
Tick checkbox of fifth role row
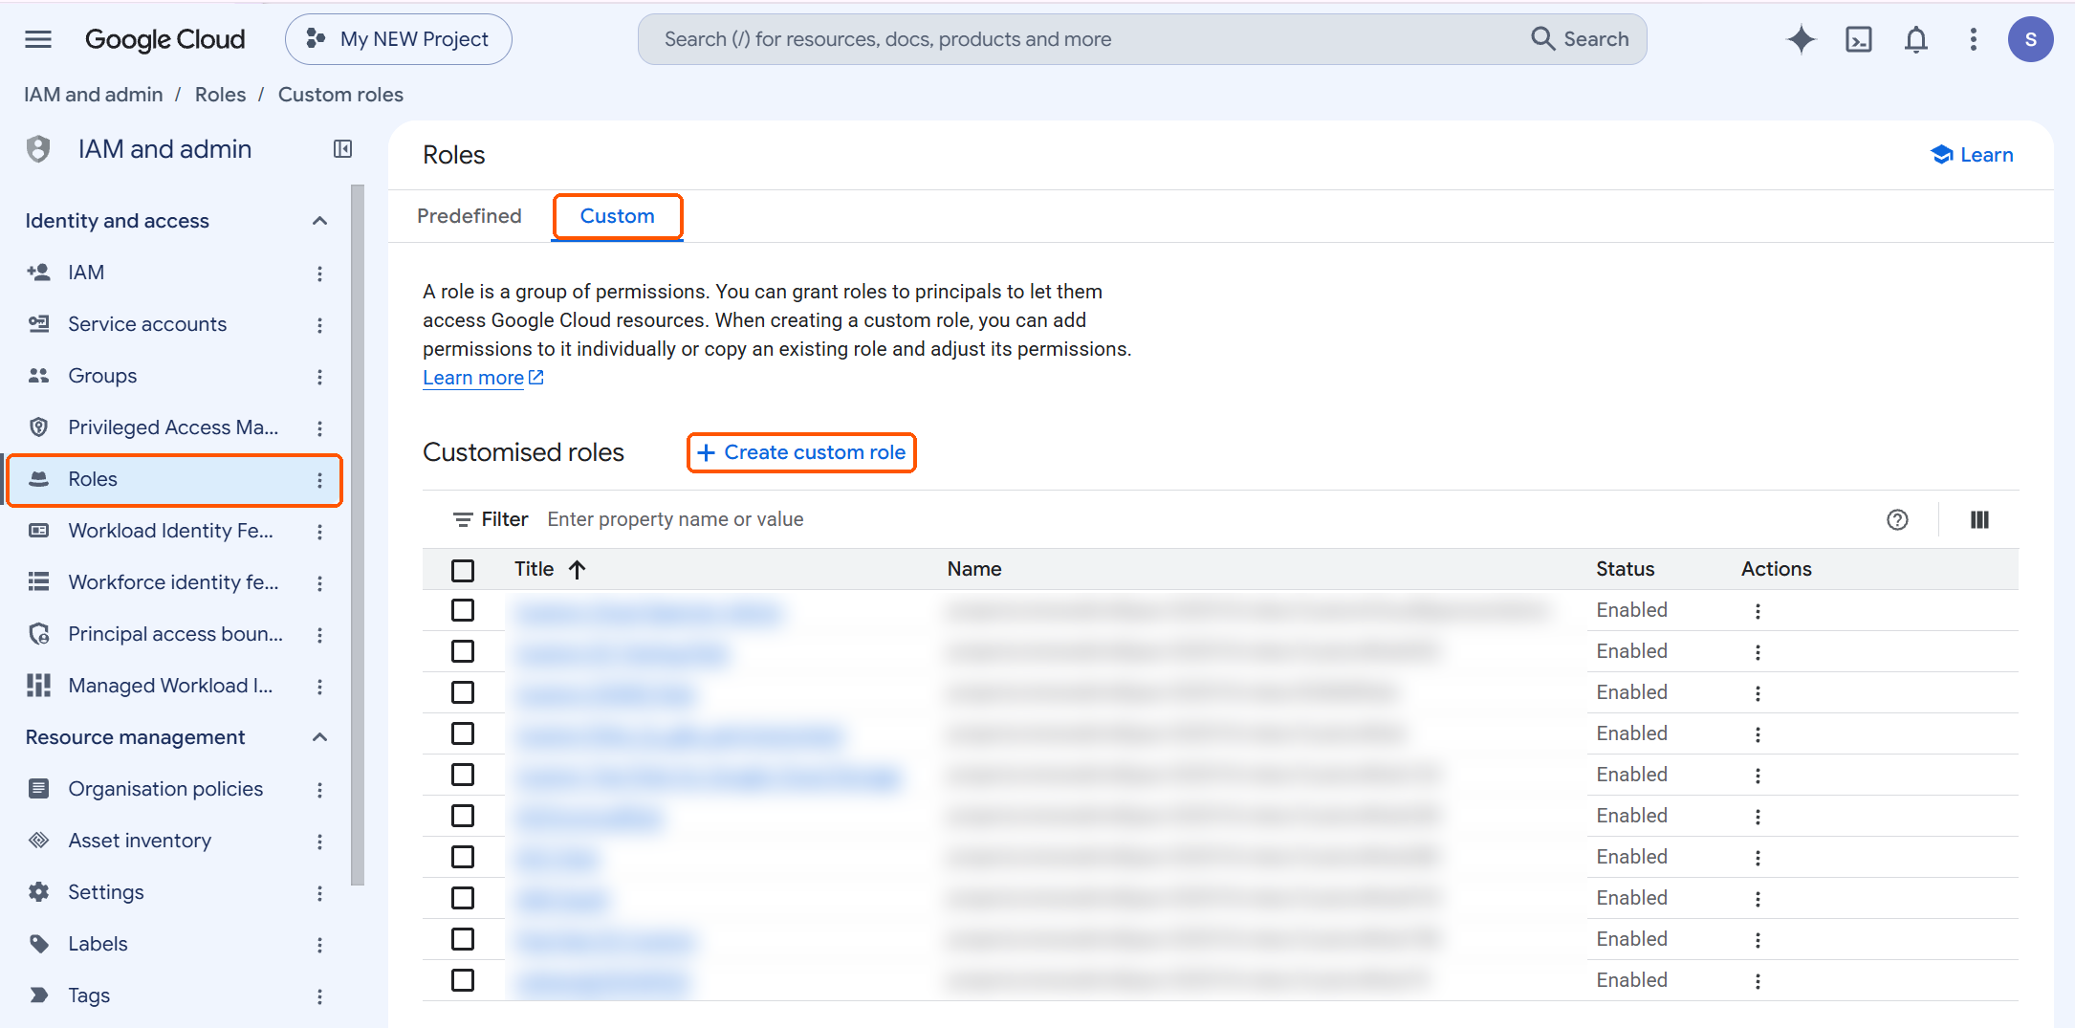463,775
